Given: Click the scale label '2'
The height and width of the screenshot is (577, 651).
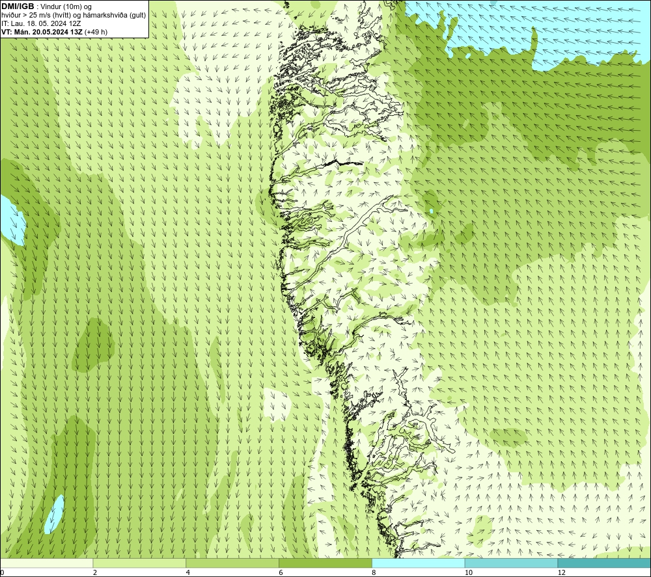Looking at the screenshot, I should 95,572.
